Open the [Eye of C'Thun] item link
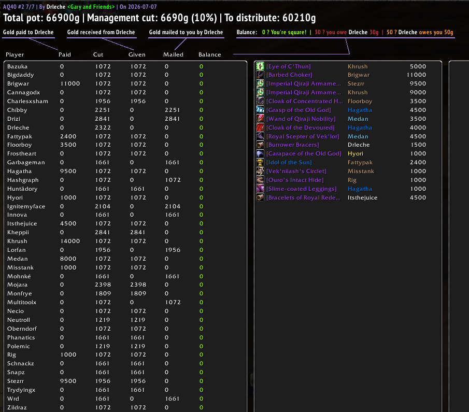Screen dimensions: 469x412 coord(288,66)
